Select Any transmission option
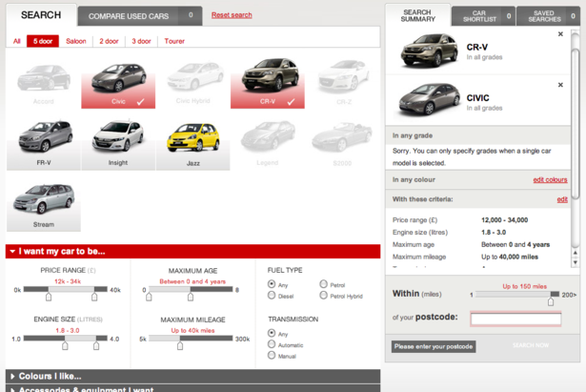Viewport: 586px width, 392px height. pos(272,333)
